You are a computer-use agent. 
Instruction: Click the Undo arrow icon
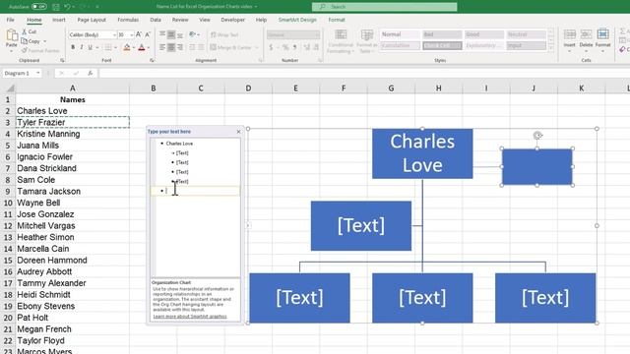[x=67, y=7]
